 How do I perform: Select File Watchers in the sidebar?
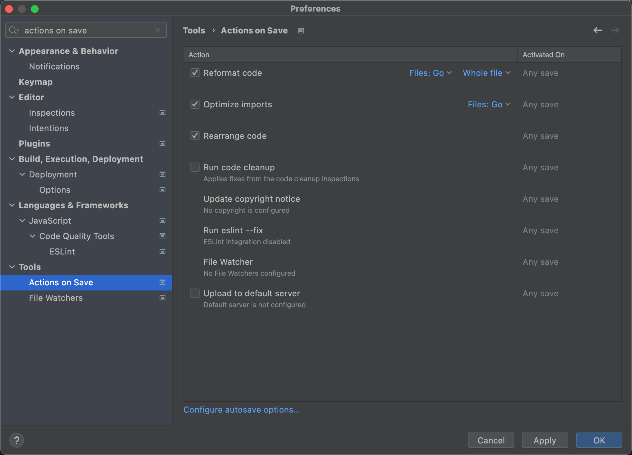coord(56,298)
